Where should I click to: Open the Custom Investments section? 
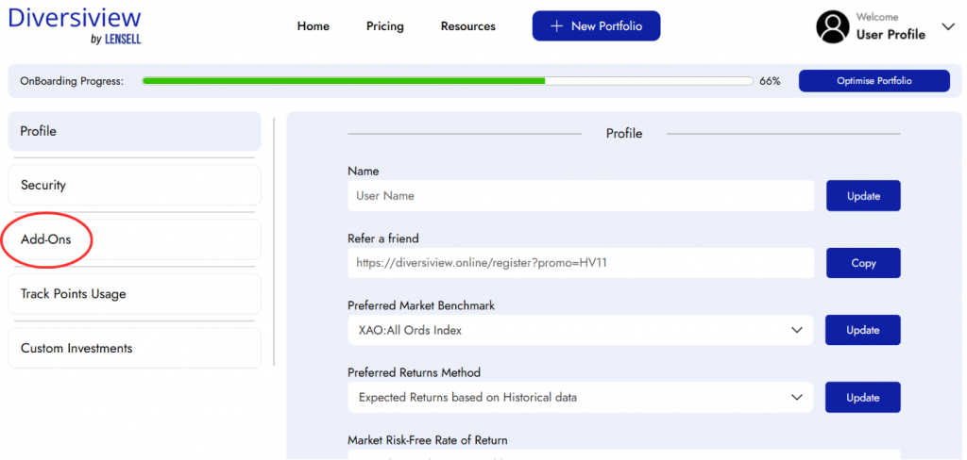[x=134, y=349]
